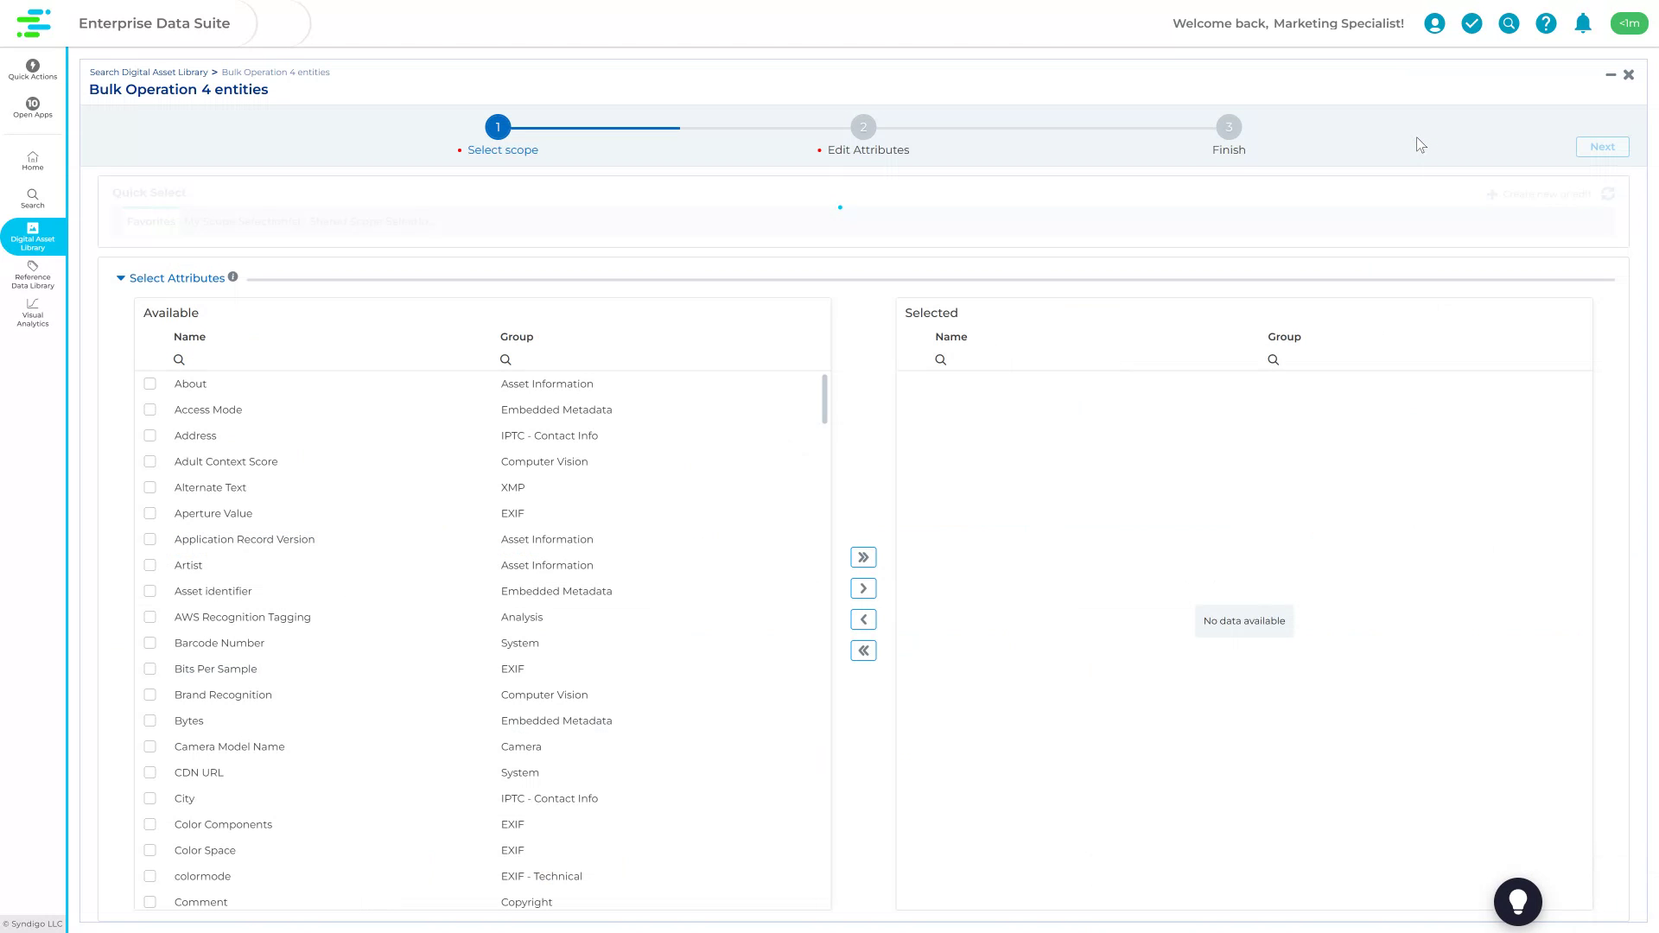Check the Artist attribute checkbox
The width and height of the screenshot is (1659, 933).
pos(149,565)
